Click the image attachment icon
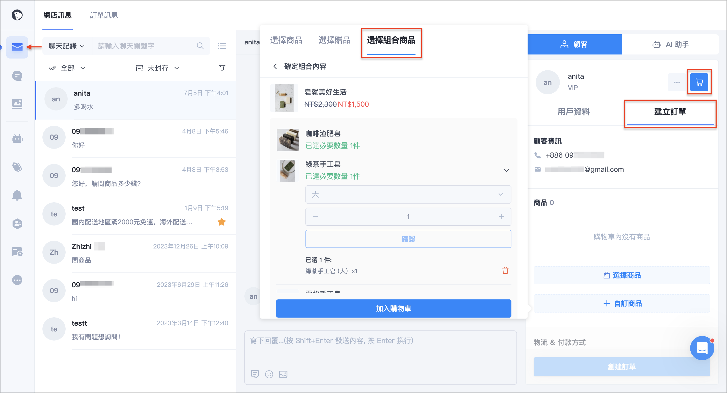 pos(283,374)
